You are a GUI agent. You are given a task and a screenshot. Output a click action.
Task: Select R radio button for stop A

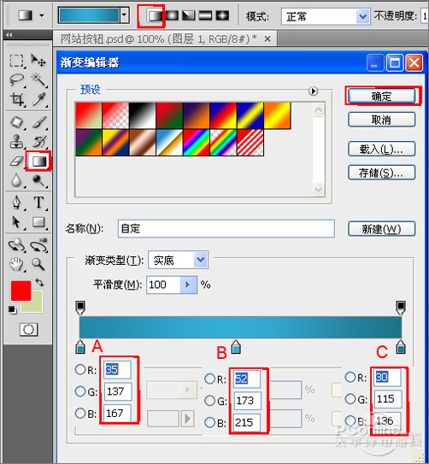coord(80,369)
